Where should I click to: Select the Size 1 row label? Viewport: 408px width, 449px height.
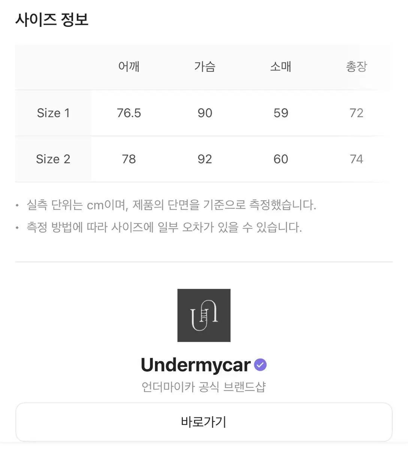click(x=53, y=113)
